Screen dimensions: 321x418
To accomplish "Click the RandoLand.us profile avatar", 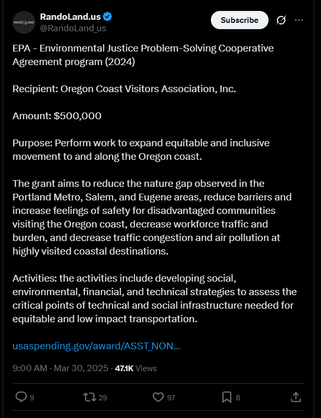I will click(x=23, y=22).
